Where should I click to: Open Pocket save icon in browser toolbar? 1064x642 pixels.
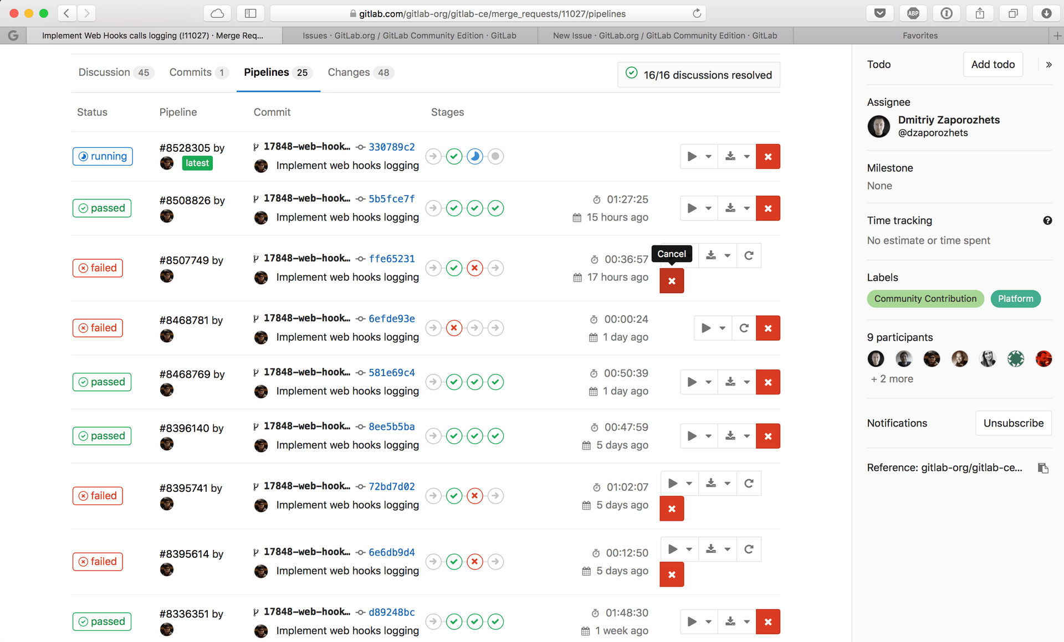point(879,13)
